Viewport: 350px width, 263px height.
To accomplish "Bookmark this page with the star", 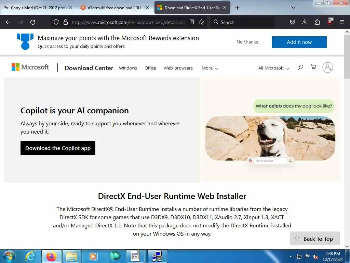I will click(x=201, y=22).
